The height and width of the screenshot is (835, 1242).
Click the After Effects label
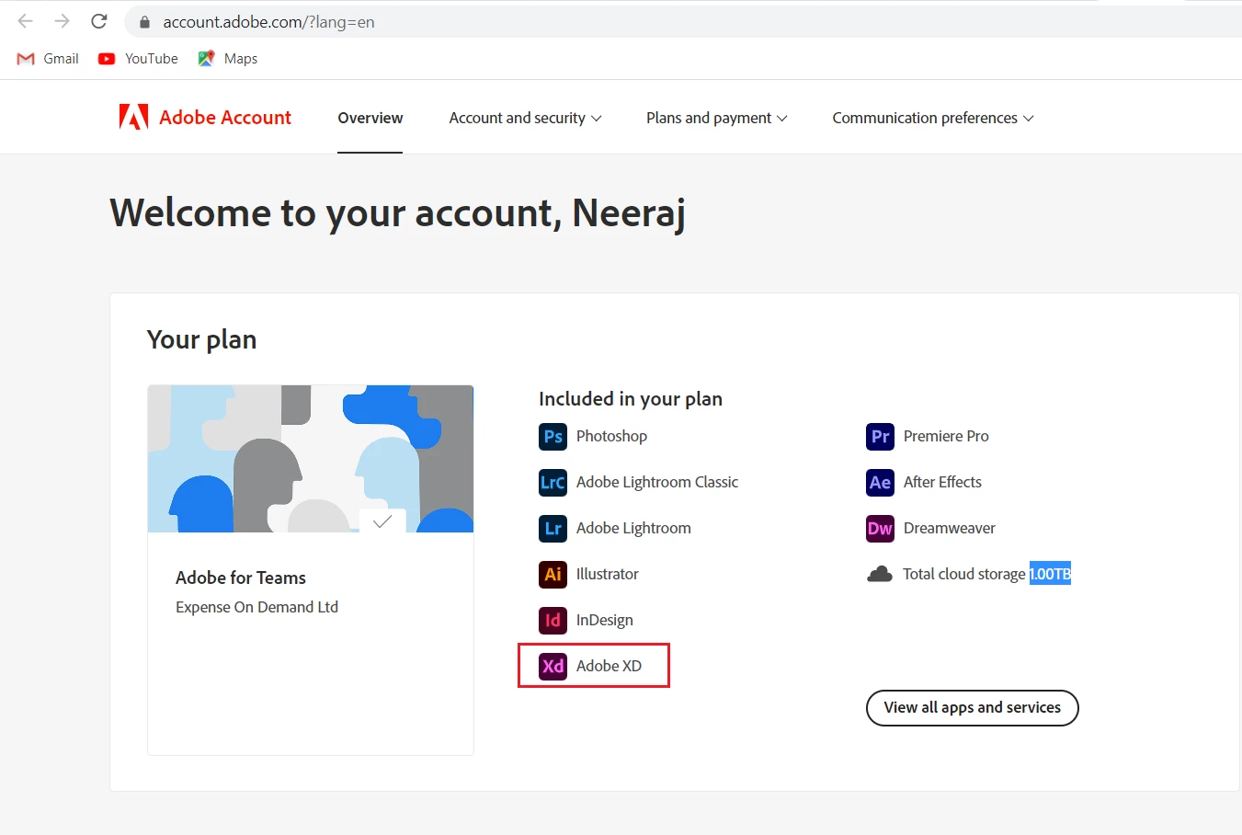tap(942, 482)
